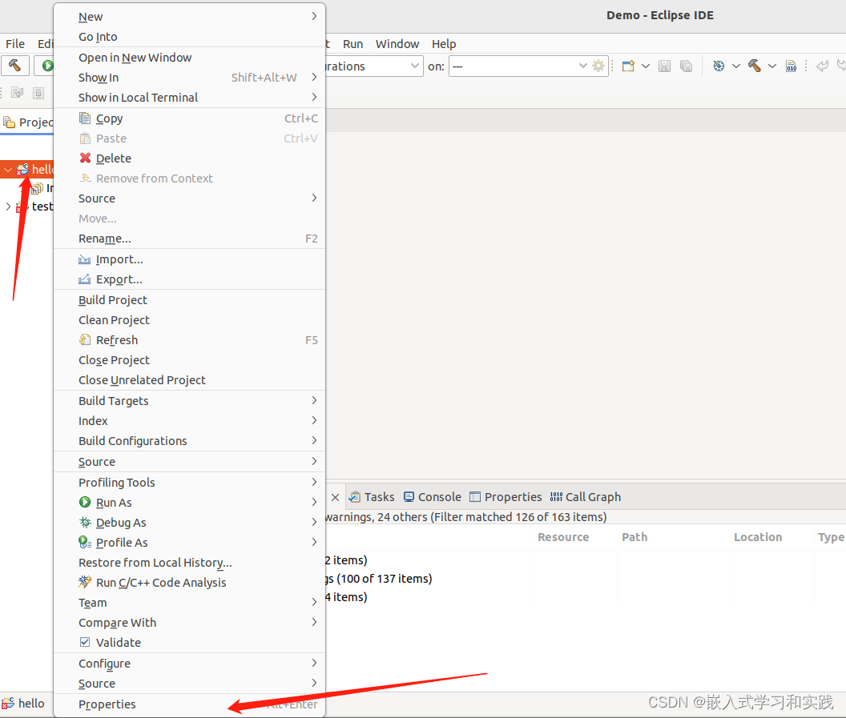Image resolution: width=846 pixels, height=718 pixels.
Task: Toggle the Validate checkbox in the context menu
Action: coord(85,642)
